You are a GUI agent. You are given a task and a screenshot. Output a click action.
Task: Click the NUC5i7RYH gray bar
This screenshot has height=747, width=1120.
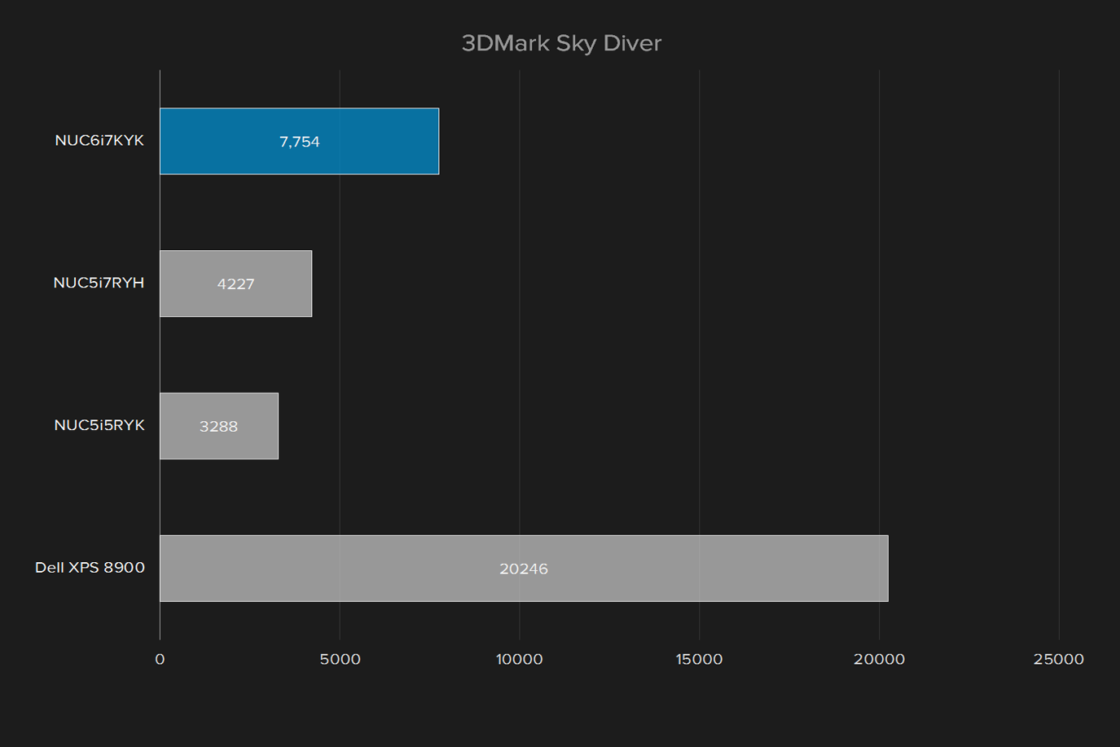pos(235,283)
